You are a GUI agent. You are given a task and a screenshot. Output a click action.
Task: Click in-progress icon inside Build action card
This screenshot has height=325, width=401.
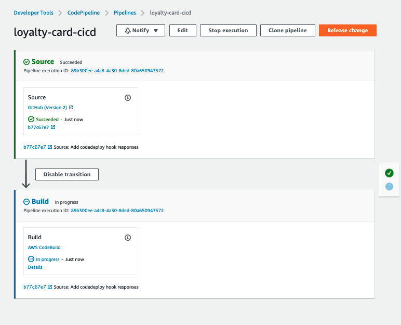[31, 259]
